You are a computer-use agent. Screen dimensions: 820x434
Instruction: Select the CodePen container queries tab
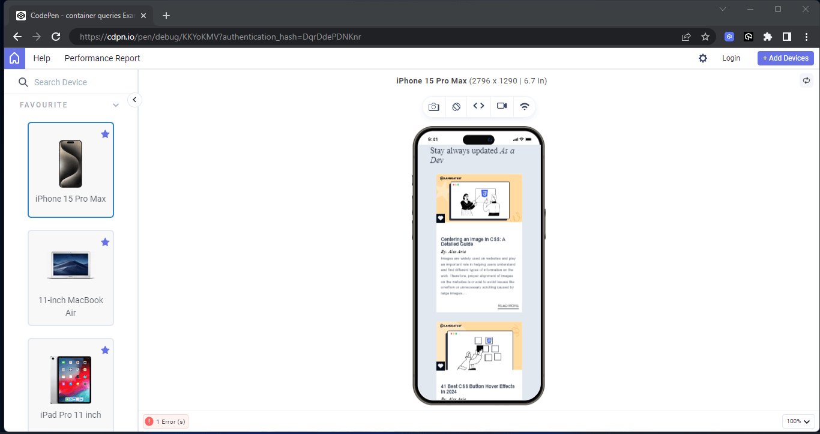(x=82, y=16)
